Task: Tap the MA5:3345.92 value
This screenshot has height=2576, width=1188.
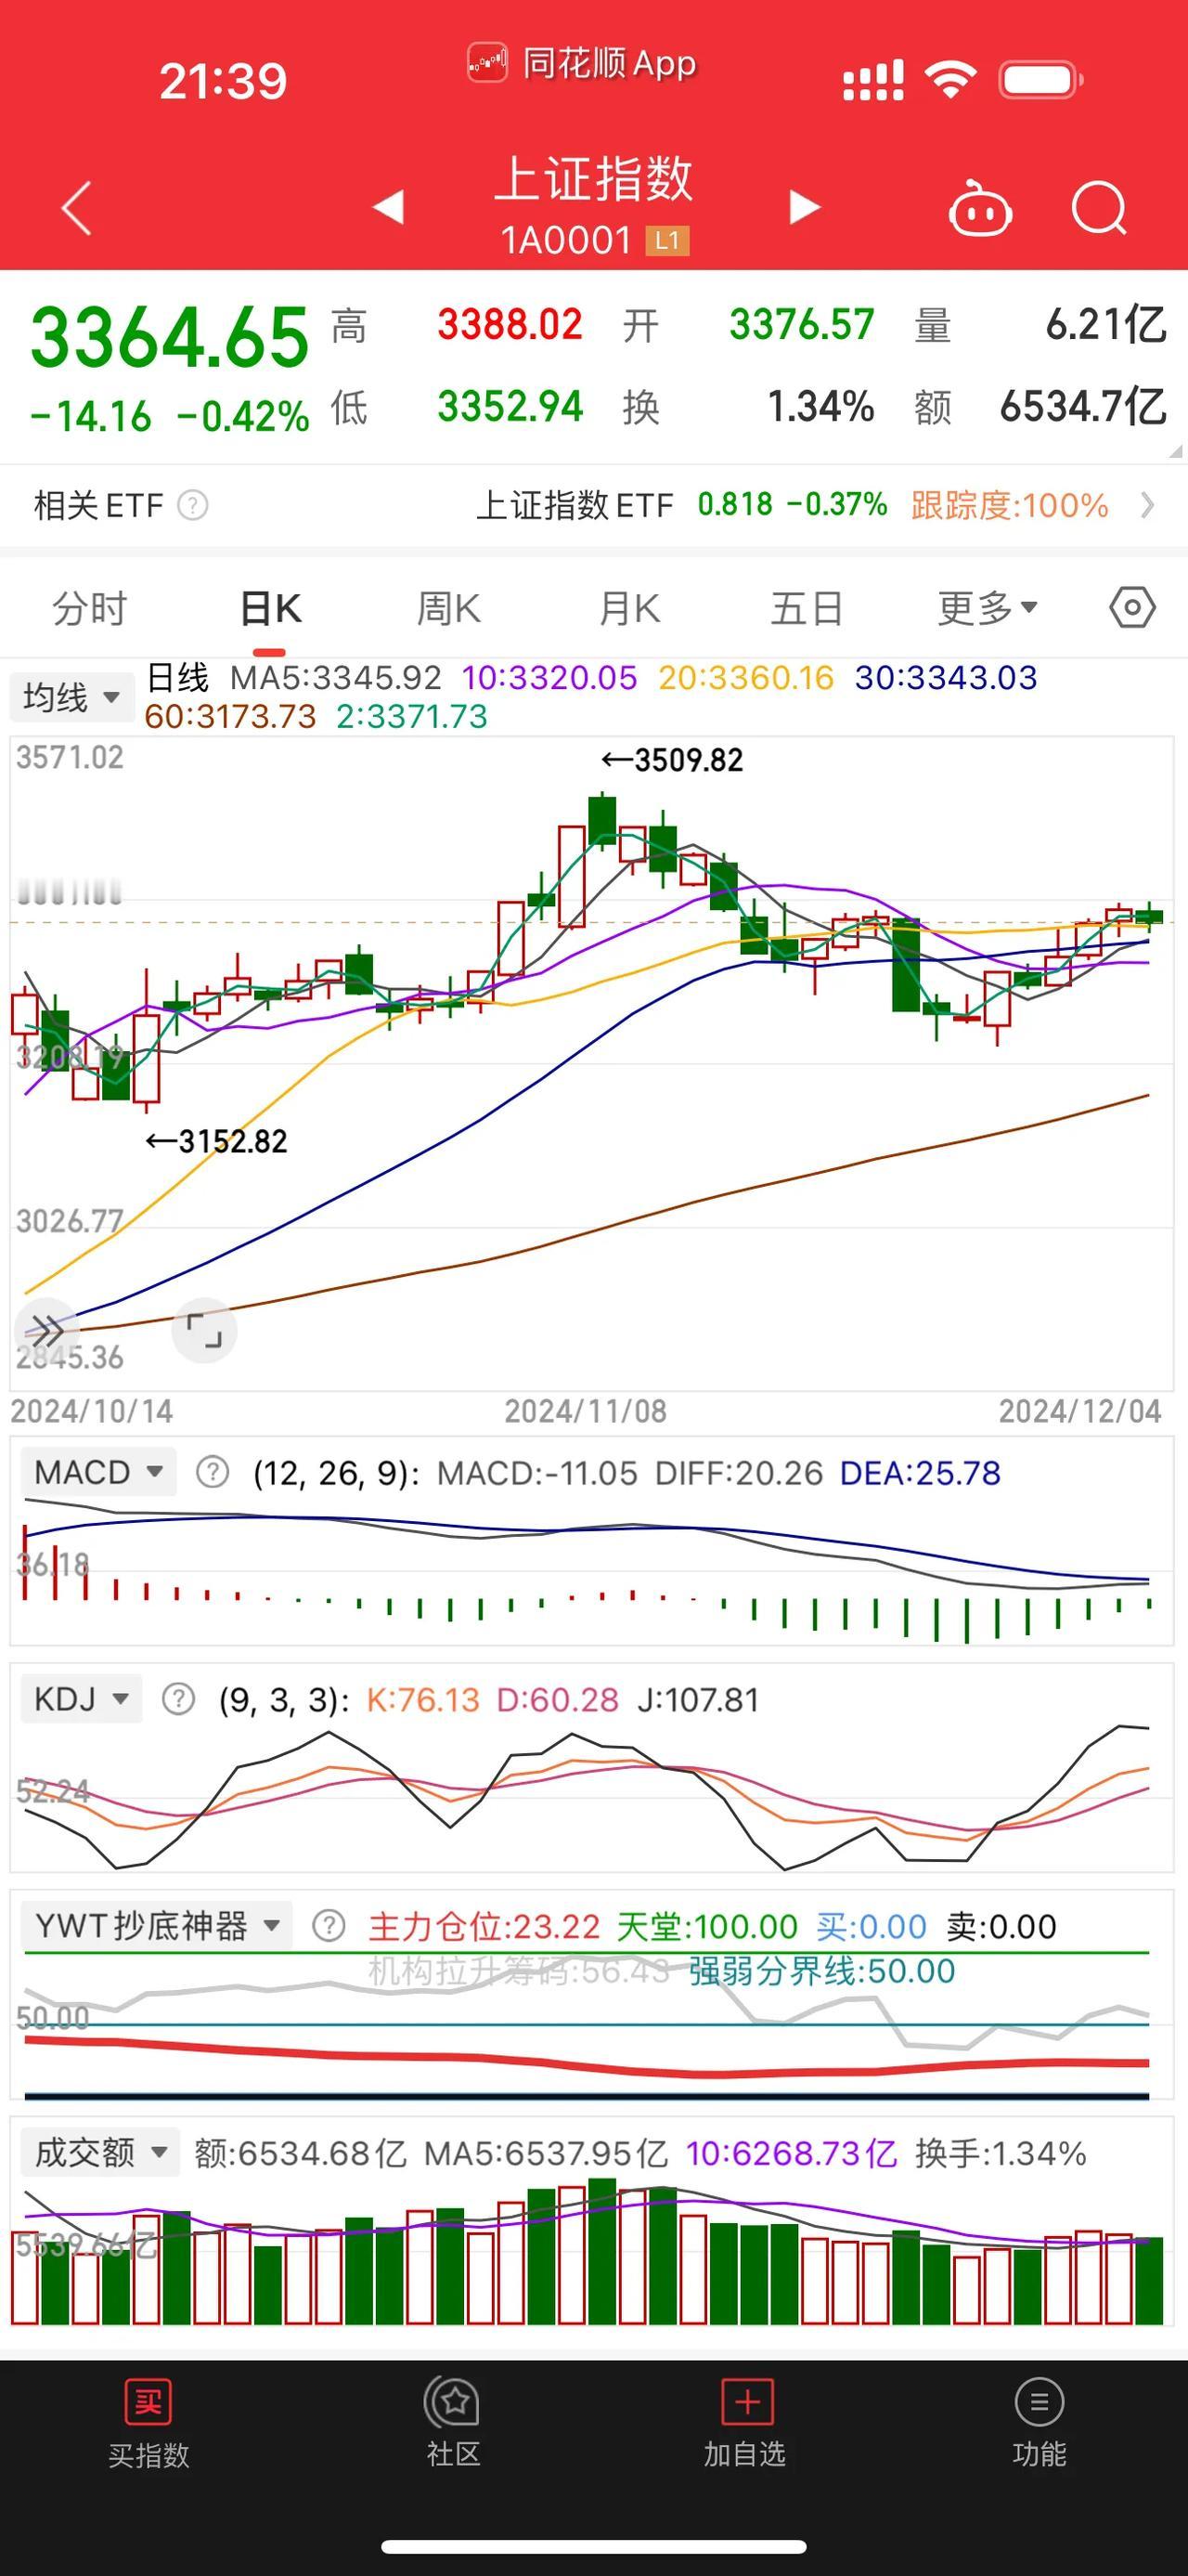Action: tap(336, 678)
